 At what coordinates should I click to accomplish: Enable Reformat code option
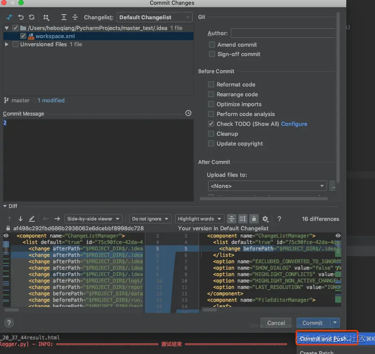[211, 84]
